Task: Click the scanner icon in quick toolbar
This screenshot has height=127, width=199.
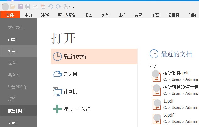Action: point(36,7)
